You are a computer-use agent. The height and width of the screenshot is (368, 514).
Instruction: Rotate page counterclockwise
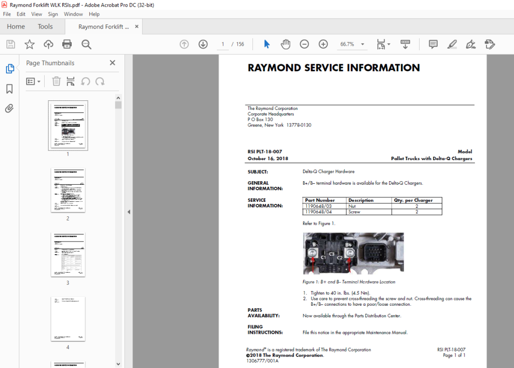(85, 81)
